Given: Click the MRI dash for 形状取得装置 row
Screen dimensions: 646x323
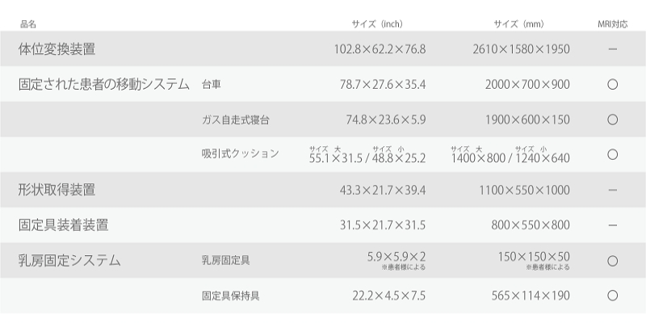Looking at the screenshot, I should [x=612, y=190].
